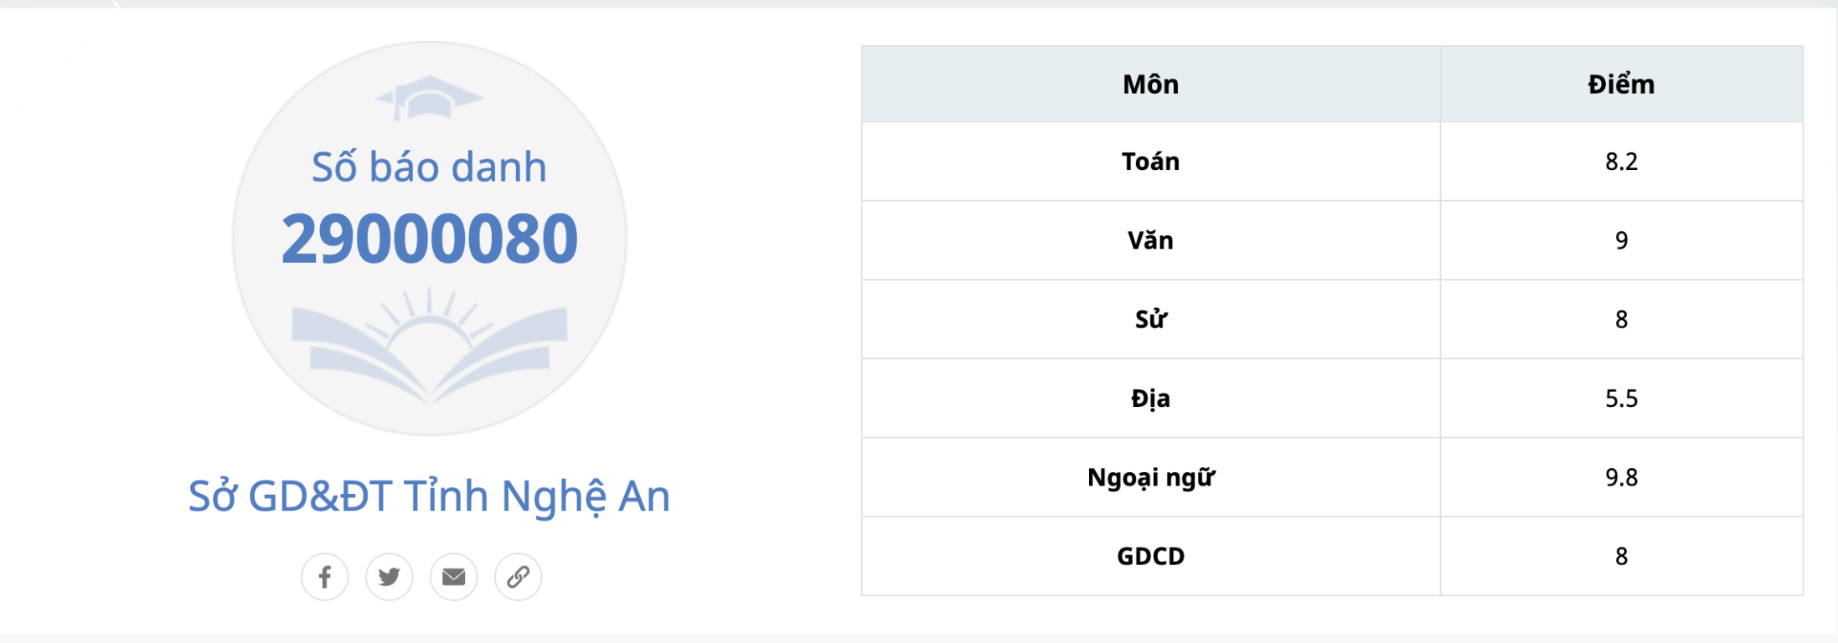Click the Địa score 5.5
This screenshot has width=1838, height=643.
[1622, 399]
